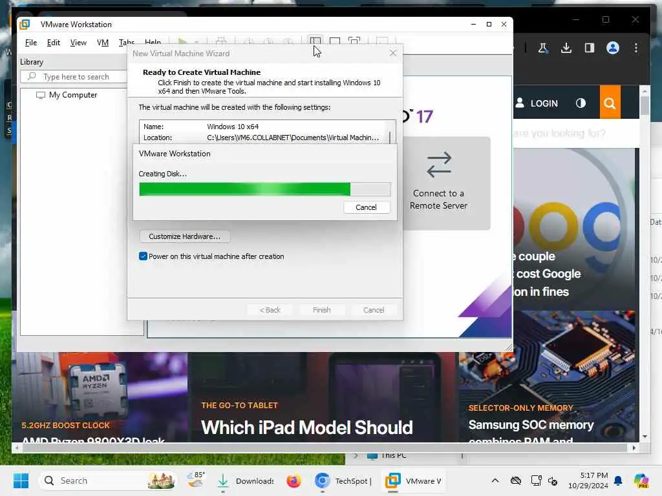Open the File menu in VMware Workstation
This screenshot has height=496, width=662.
tap(31, 43)
